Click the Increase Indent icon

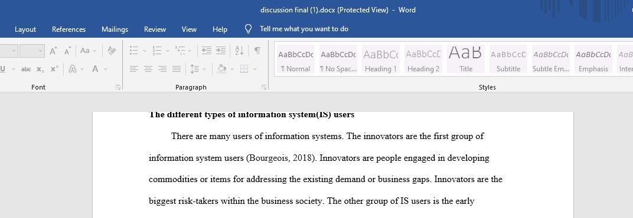point(220,51)
